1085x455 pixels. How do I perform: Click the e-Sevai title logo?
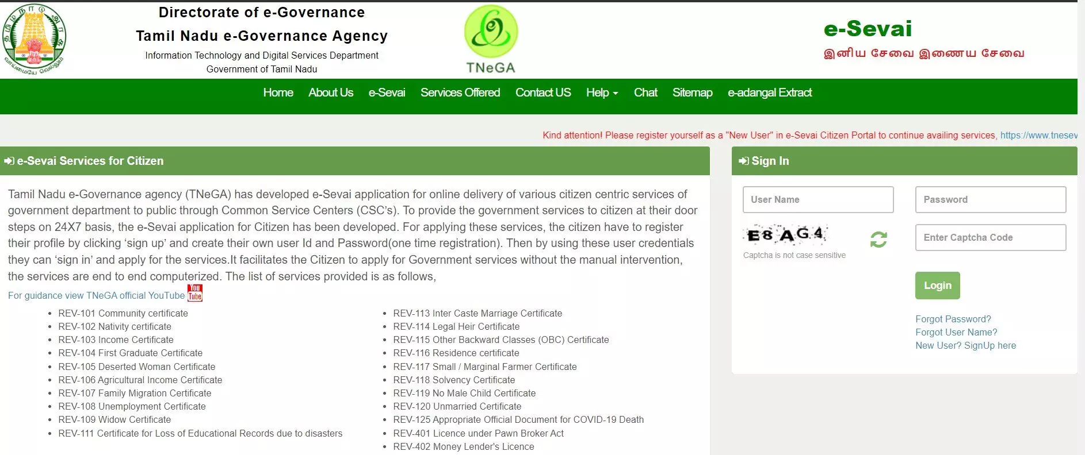[868, 29]
